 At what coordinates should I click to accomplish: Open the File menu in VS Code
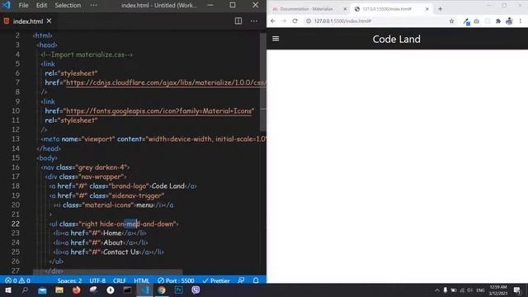tap(23, 6)
